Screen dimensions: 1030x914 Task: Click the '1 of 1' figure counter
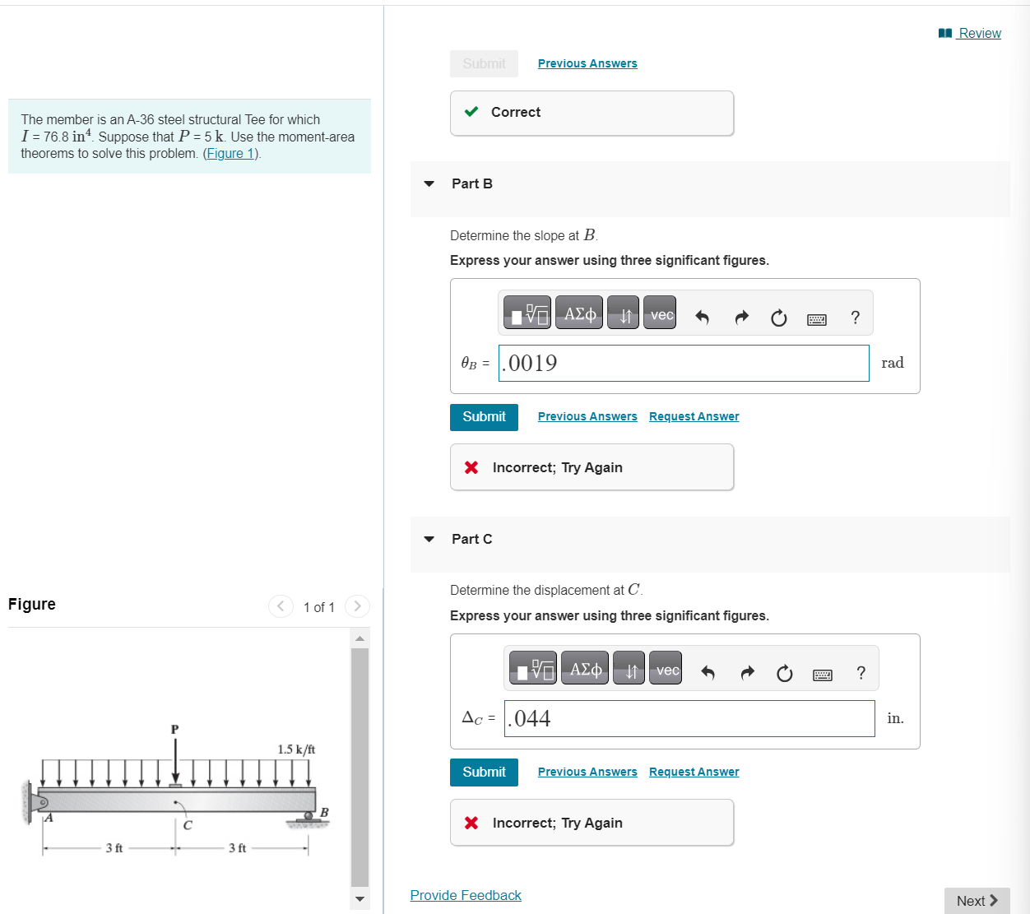[x=319, y=607]
